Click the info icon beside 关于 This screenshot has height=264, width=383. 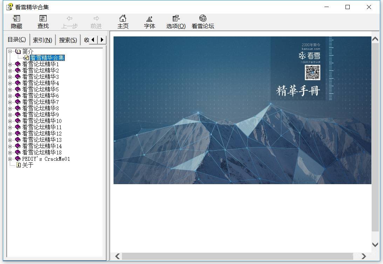[x=19, y=165]
